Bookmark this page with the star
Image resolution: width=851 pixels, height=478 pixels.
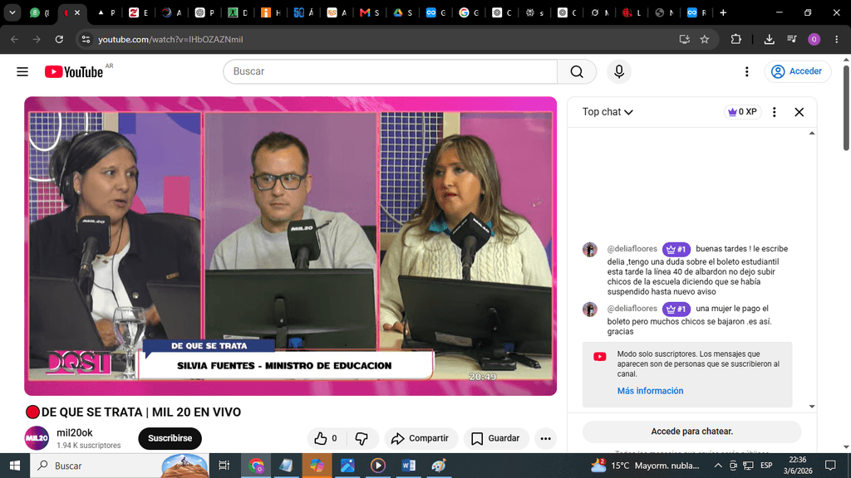tap(705, 39)
